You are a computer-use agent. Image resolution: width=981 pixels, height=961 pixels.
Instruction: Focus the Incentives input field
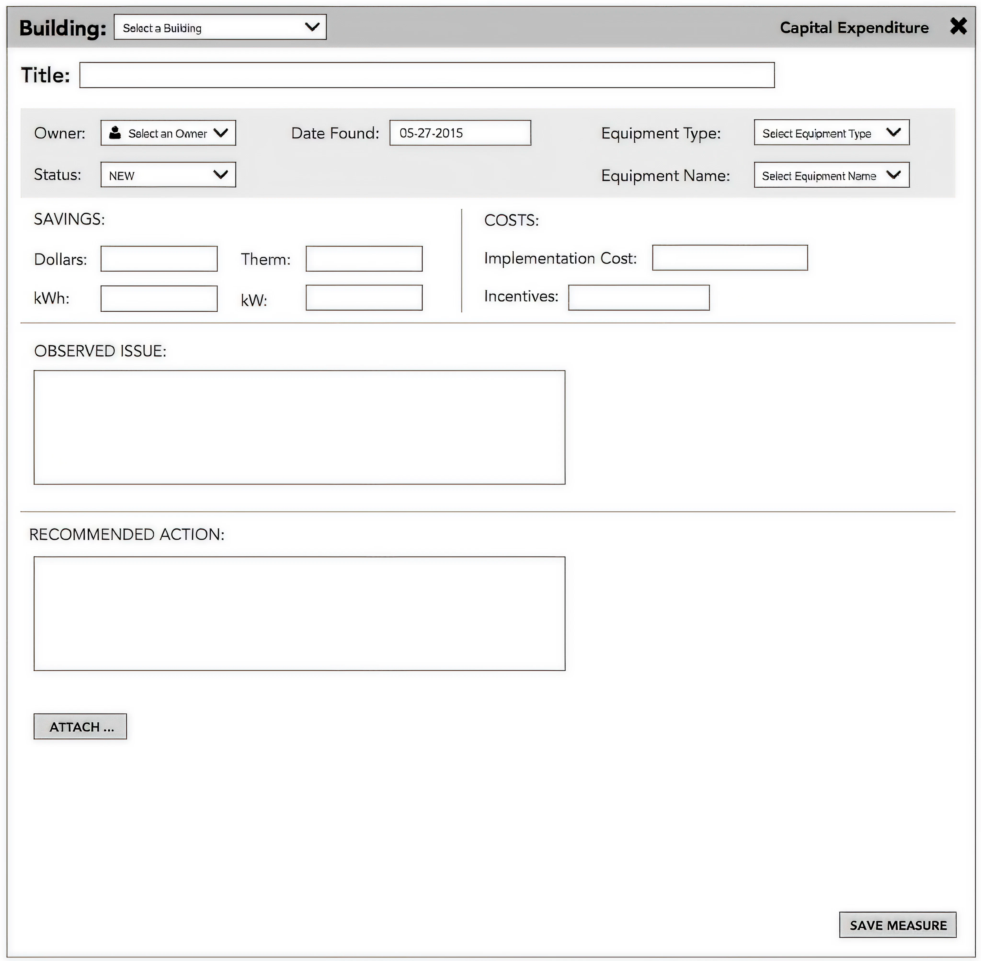(x=638, y=298)
